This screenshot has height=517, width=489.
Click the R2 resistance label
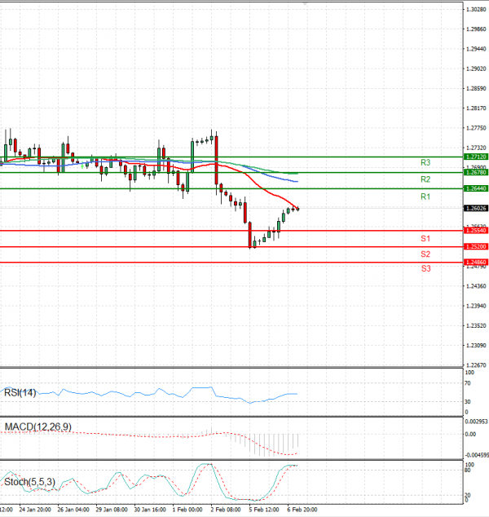click(x=425, y=179)
